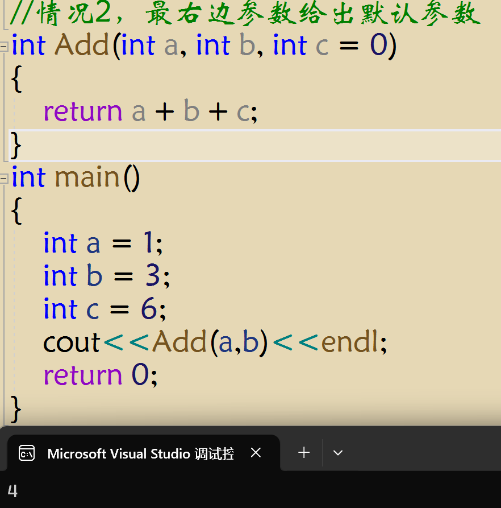The height and width of the screenshot is (508, 501).
Task: Click the int main() declaration
Action: coord(74,177)
